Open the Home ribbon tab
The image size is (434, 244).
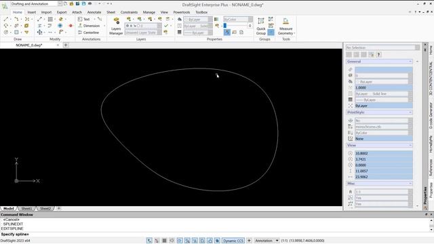17,12
